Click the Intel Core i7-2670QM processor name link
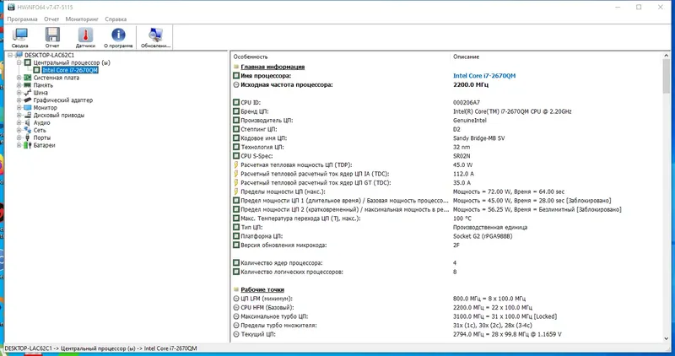Screen dimensions: 675x356 point(484,76)
